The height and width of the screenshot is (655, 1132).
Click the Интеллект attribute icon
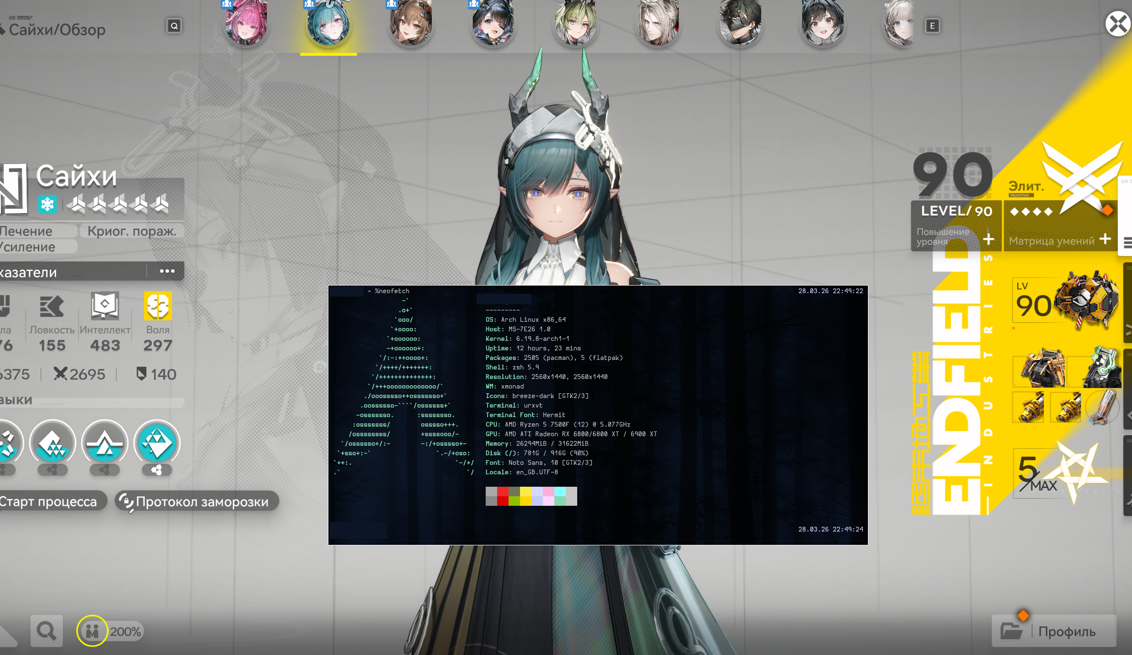point(105,306)
